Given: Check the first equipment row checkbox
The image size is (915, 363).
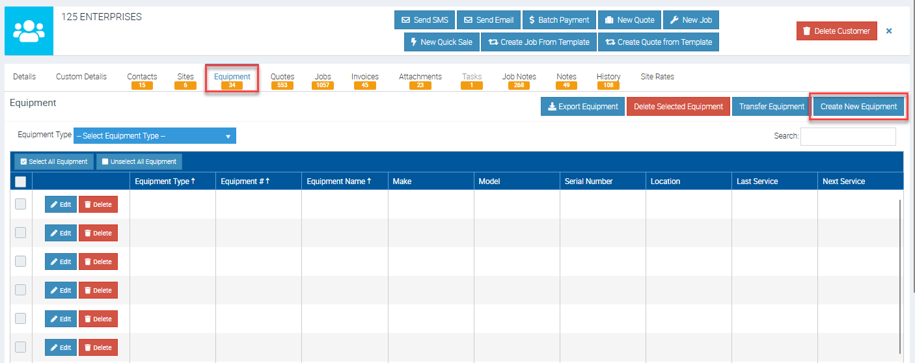Looking at the screenshot, I should pyautogui.click(x=20, y=204).
